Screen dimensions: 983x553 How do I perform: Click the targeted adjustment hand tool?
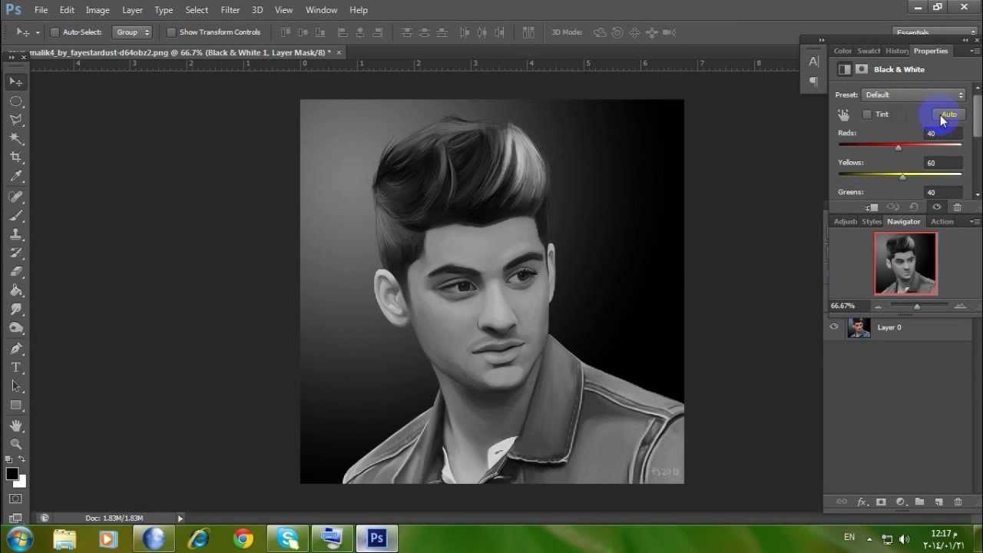(843, 114)
